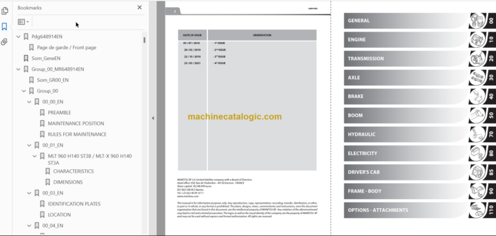The height and width of the screenshot is (236, 496).
Task: Open the GENERAL section tab
Action: point(407,21)
